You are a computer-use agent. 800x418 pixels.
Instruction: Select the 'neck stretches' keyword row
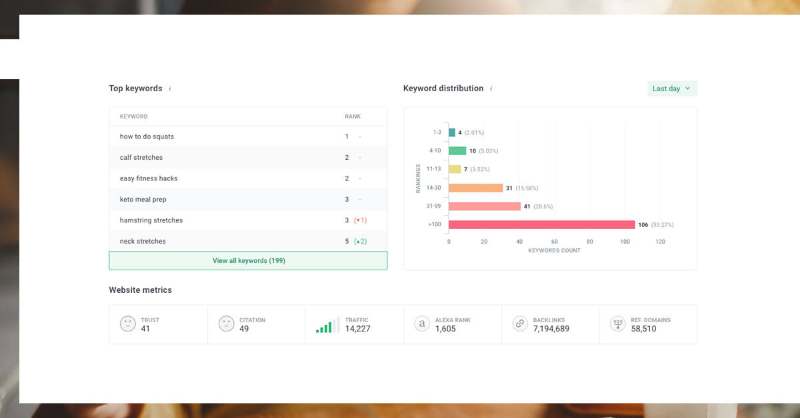248,241
